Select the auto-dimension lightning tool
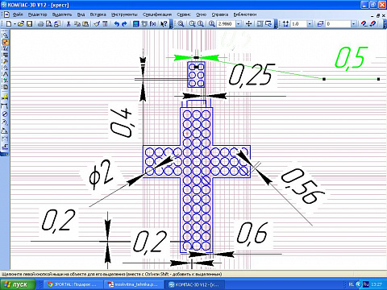Viewport: 387px width, 290px height. (x=5, y=97)
